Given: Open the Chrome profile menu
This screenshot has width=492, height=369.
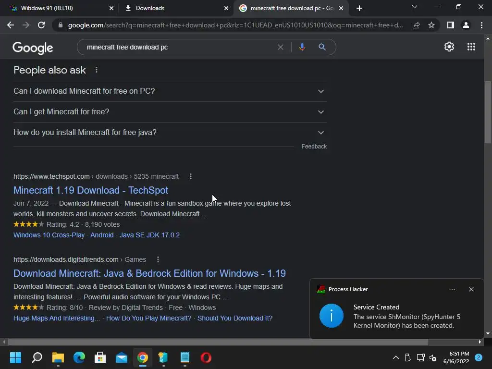Looking at the screenshot, I should [x=466, y=25].
